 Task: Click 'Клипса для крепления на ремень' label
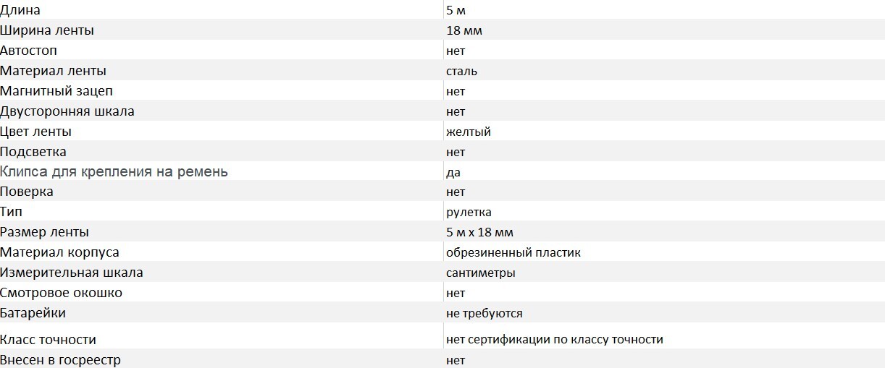pos(114,171)
